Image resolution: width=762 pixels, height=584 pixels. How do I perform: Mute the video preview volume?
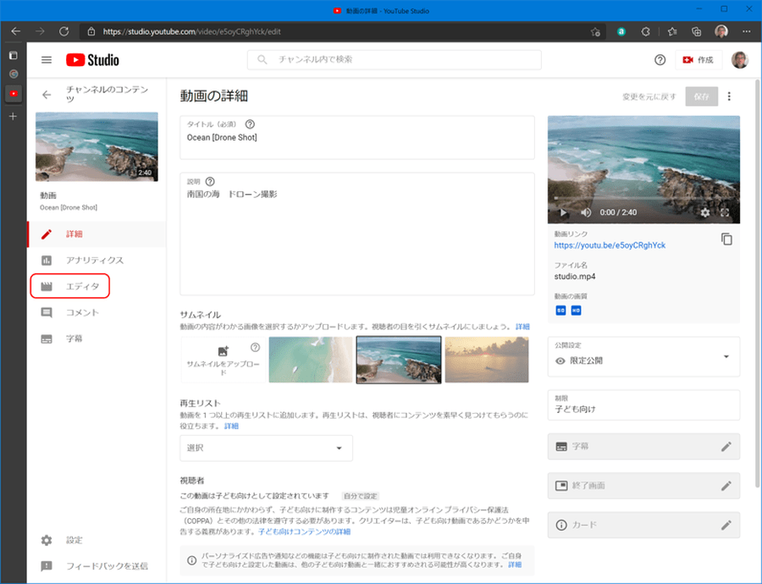[x=586, y=212]
